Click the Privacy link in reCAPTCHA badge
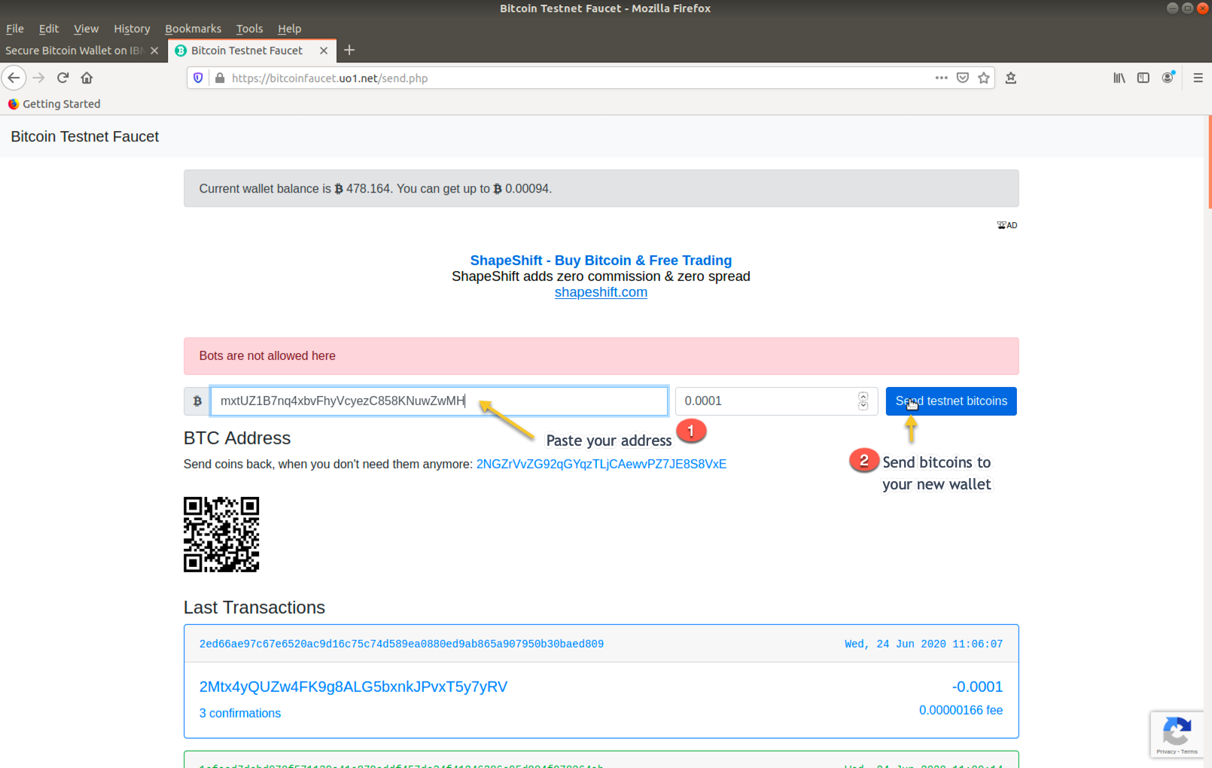 (1165, 751)
